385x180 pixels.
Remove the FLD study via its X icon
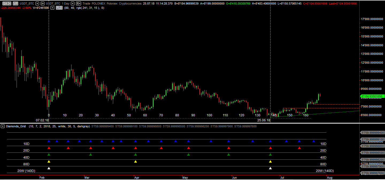coord(52,7)
